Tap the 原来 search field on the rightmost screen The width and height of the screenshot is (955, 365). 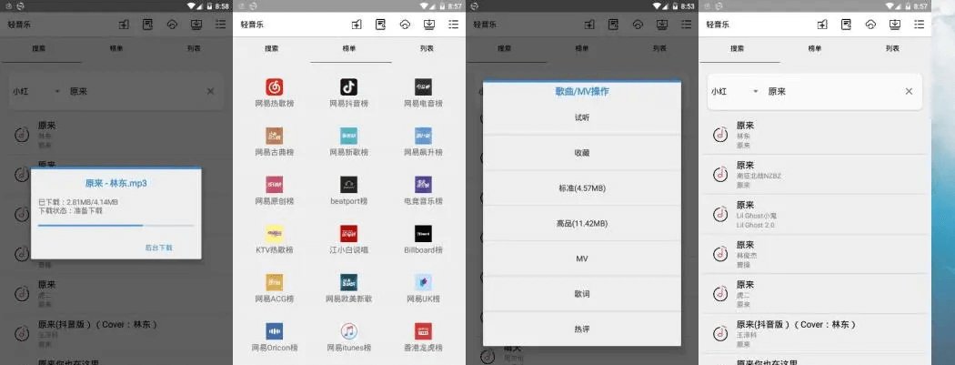pyautogui.click(x=831, y=91)
